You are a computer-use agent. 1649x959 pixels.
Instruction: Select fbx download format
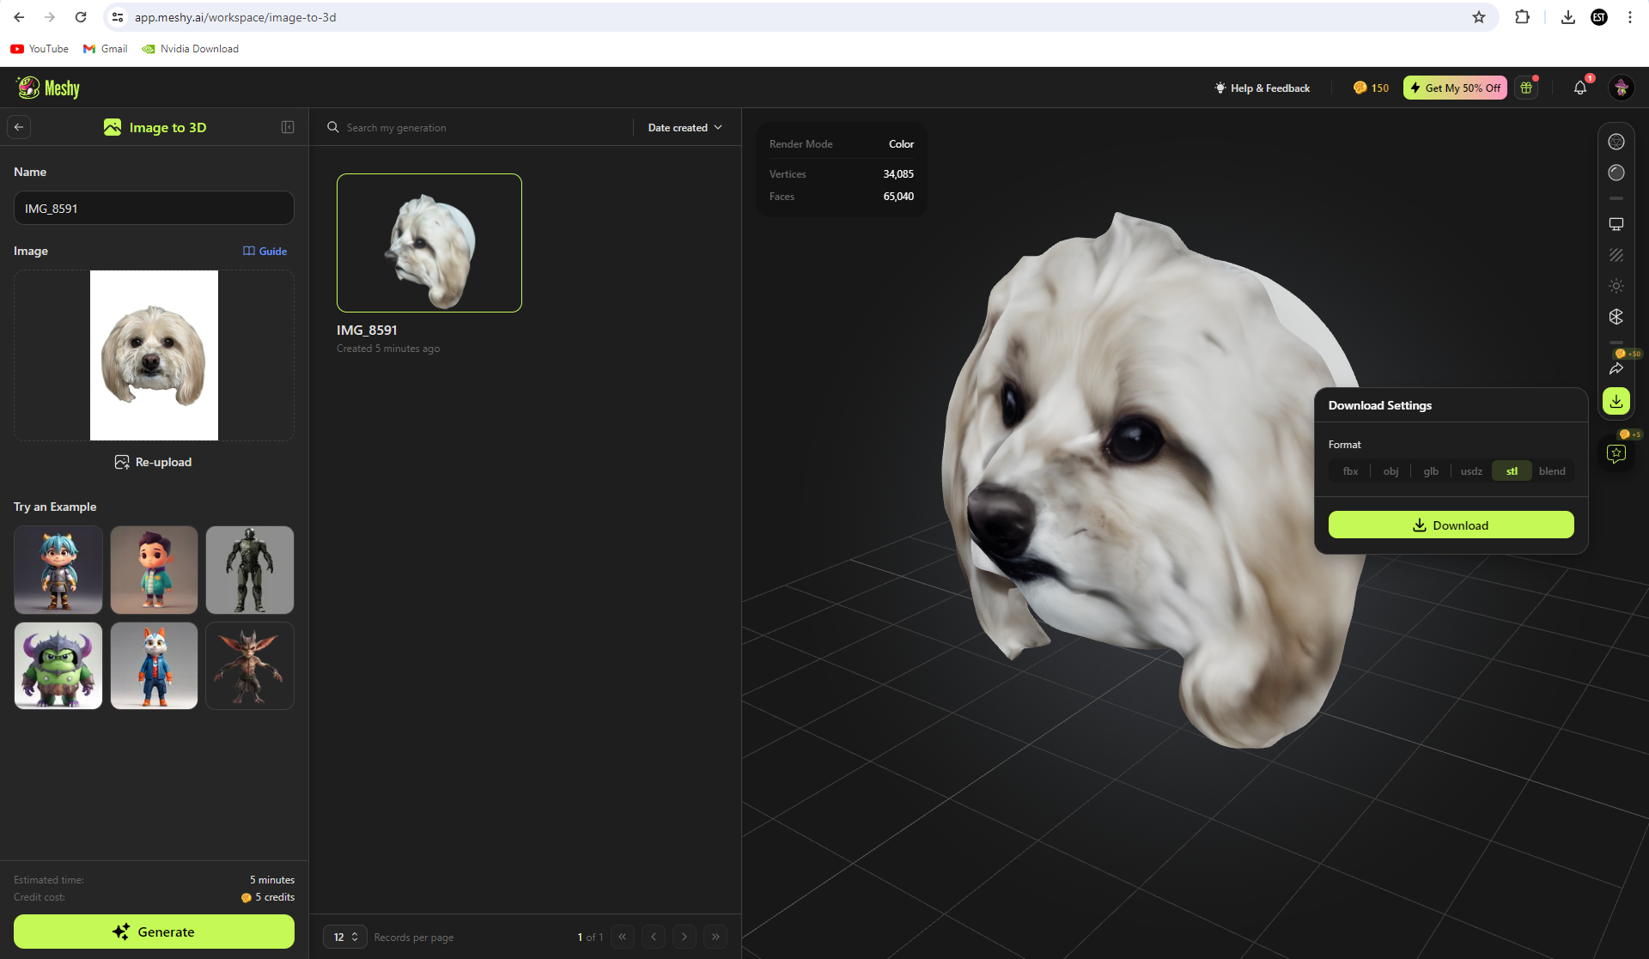1350,470
